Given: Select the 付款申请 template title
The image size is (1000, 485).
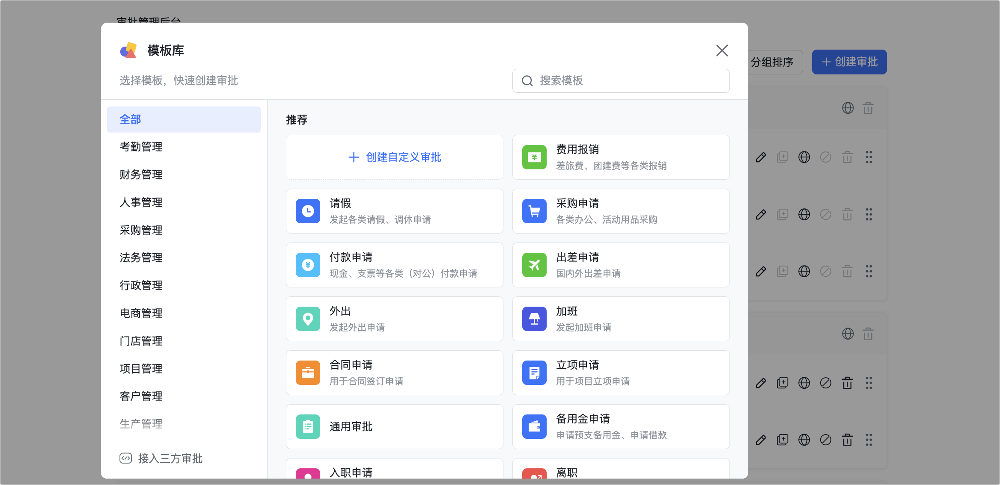Looking at the screenshot, I should 351,257.
